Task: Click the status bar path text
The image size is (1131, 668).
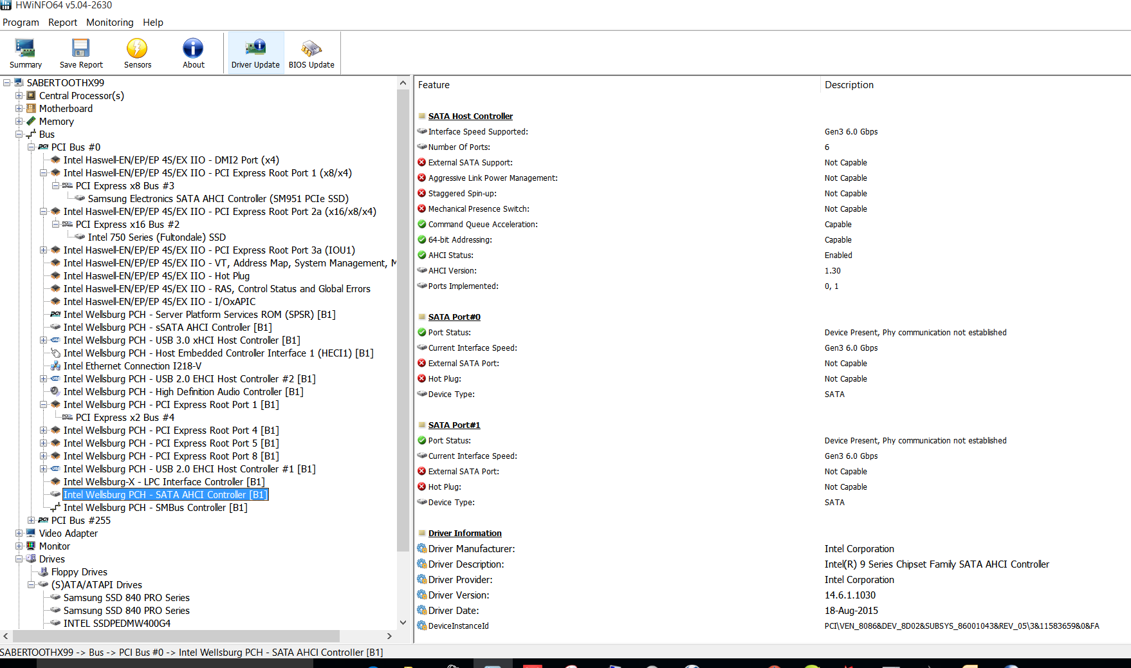Action: (192, 652)
